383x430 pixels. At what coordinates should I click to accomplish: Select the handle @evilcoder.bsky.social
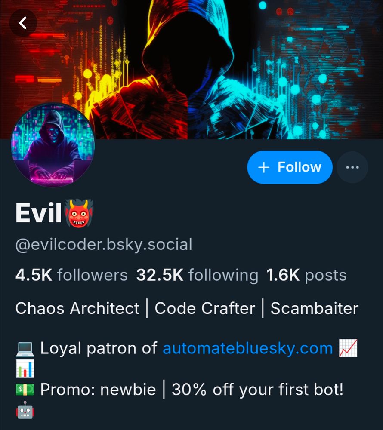pyautogui.click(x=103, y=244)
